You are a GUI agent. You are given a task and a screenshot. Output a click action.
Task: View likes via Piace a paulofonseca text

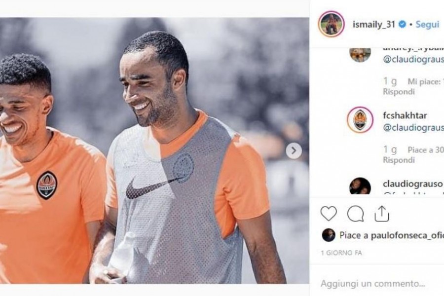pyautogui.click(x=392, y=235)
